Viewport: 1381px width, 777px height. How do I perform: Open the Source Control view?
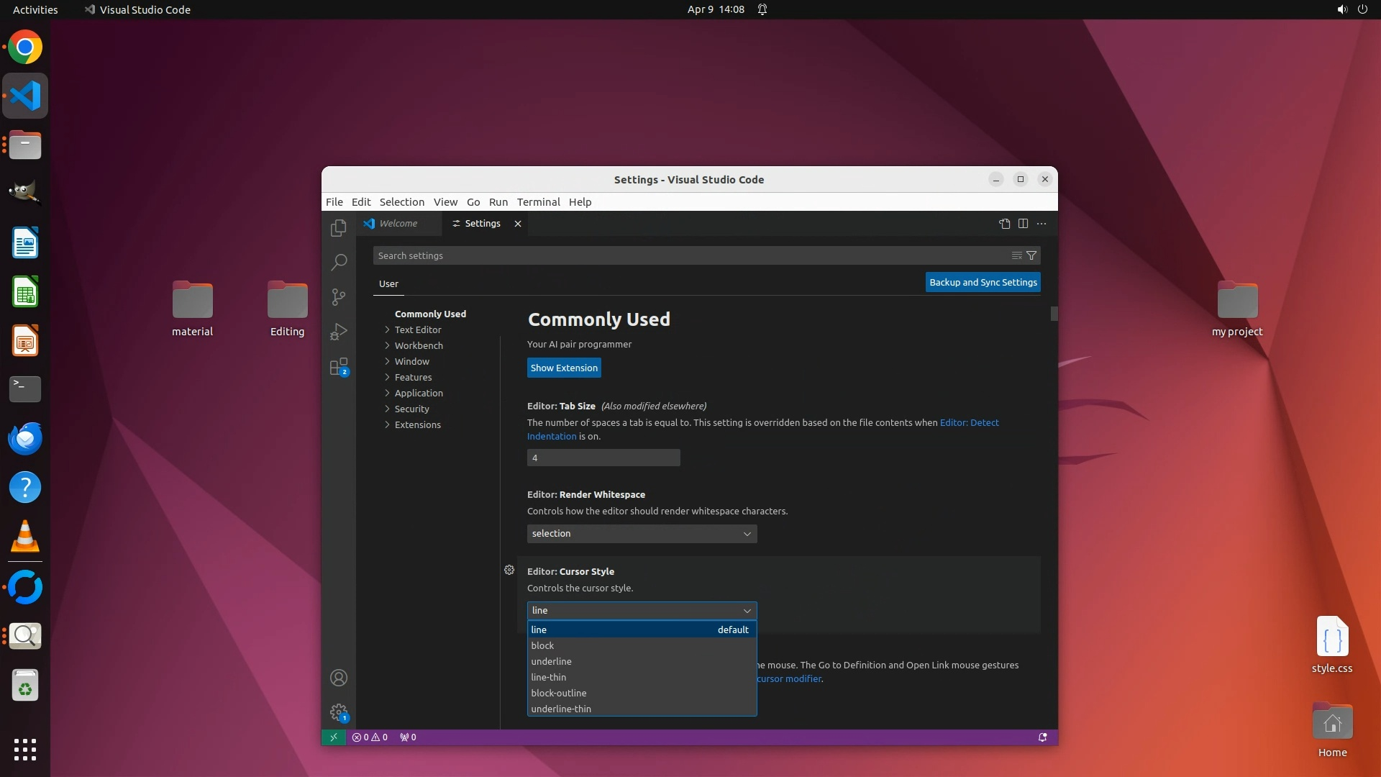[x=338, y=296]
